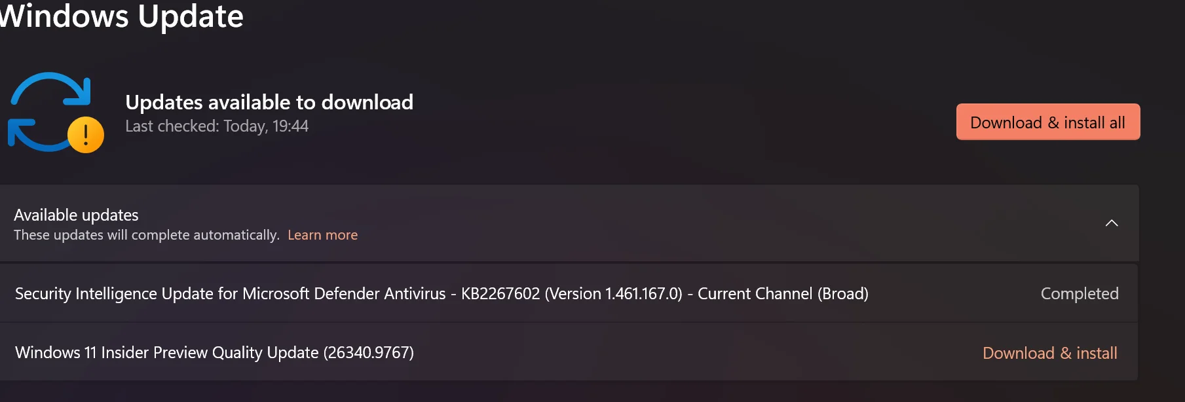
Task: Click the Microsoft Defender Antivirus text
Action: click(x=344, y=293)
